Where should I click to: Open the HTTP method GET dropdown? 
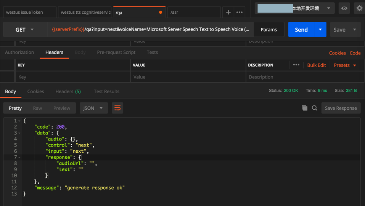(x=24, y=30)
